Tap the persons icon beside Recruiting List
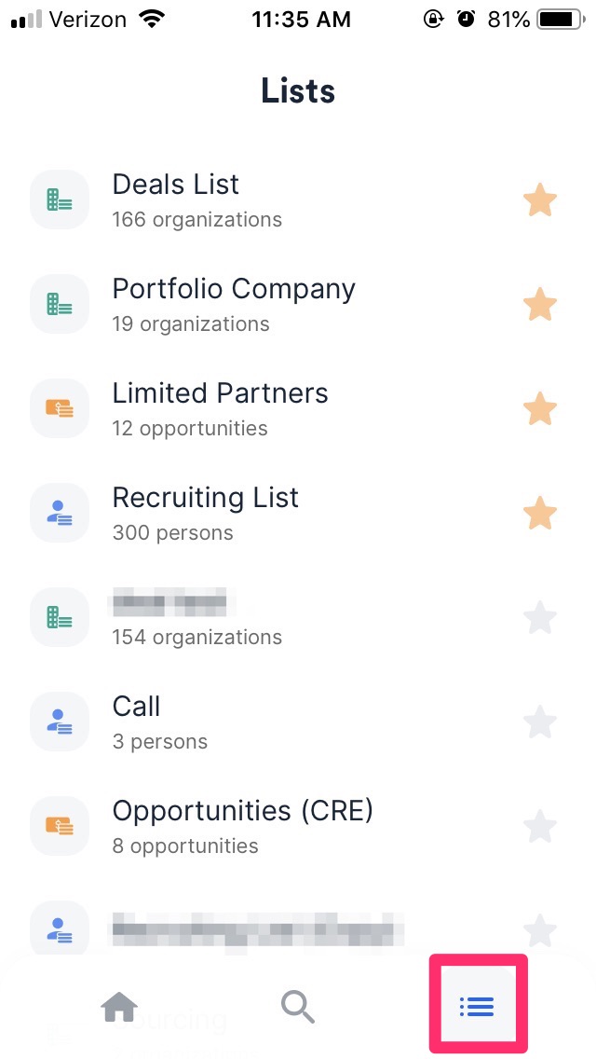 (59, 512)
